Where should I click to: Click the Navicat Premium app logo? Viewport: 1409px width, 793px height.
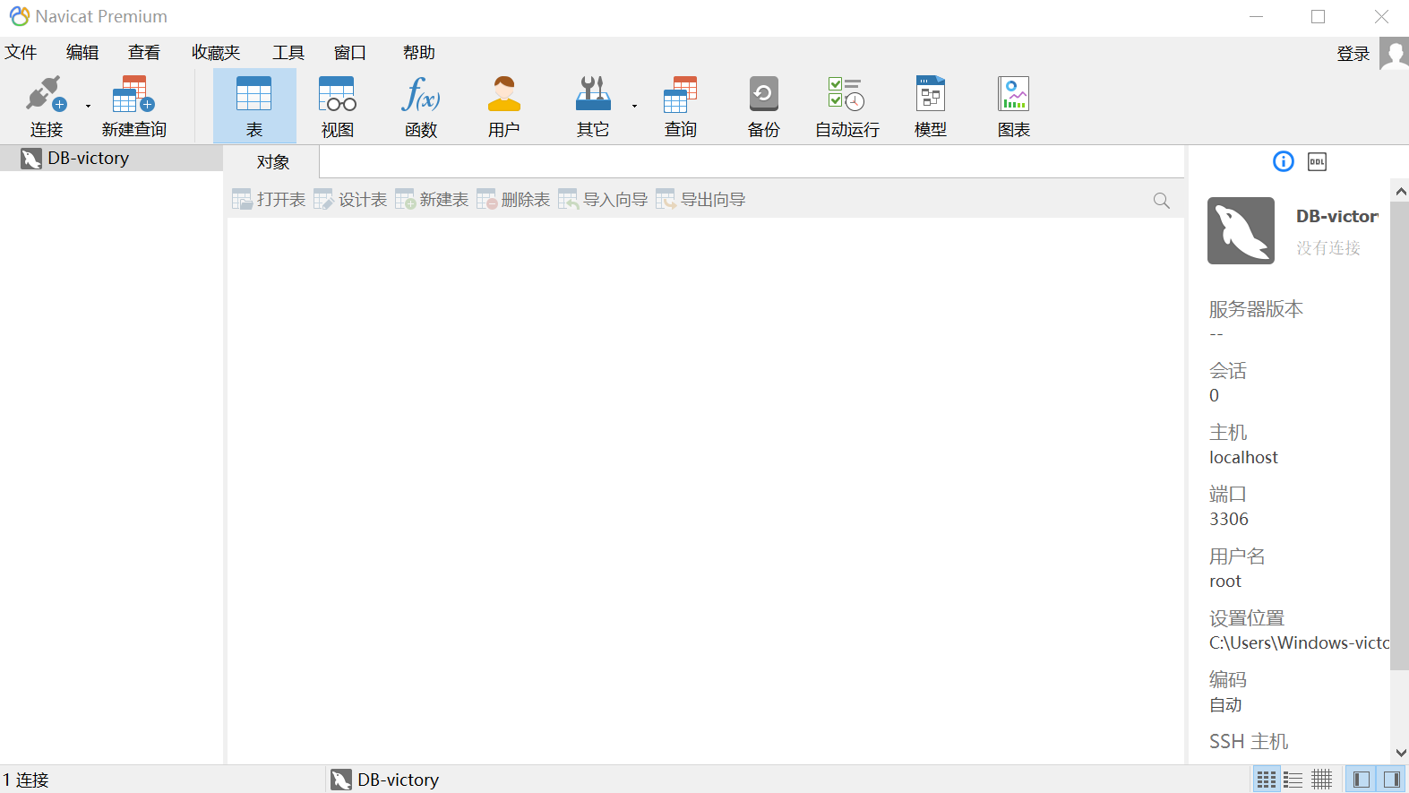(x=19, y=16)
